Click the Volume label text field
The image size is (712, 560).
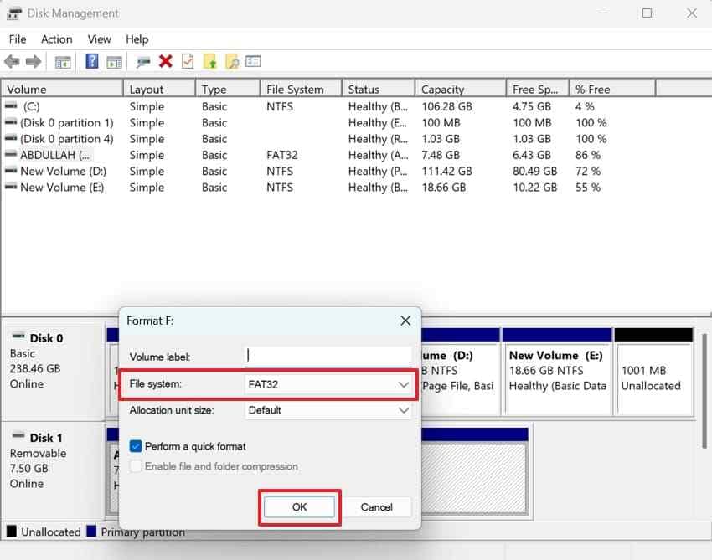[328, 357]
